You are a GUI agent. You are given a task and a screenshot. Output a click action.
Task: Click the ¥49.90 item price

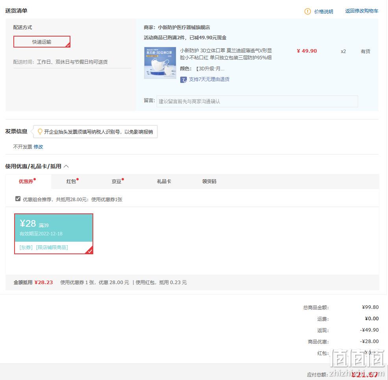click(307, 51)
